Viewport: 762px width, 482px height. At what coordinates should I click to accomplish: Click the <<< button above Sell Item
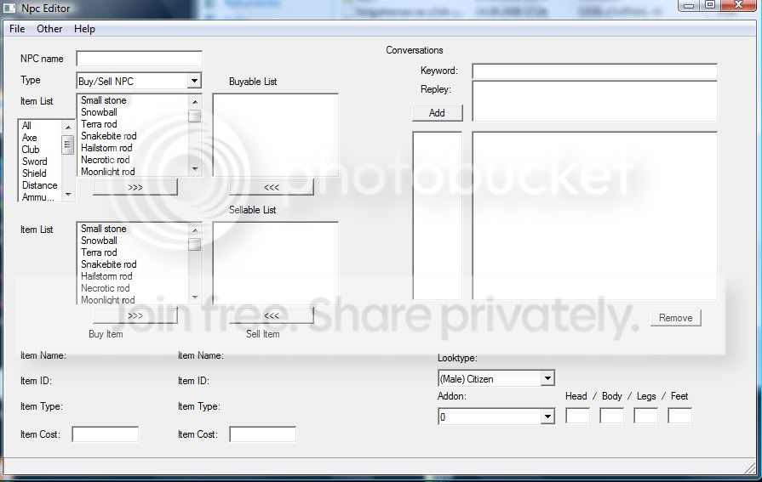272,315
